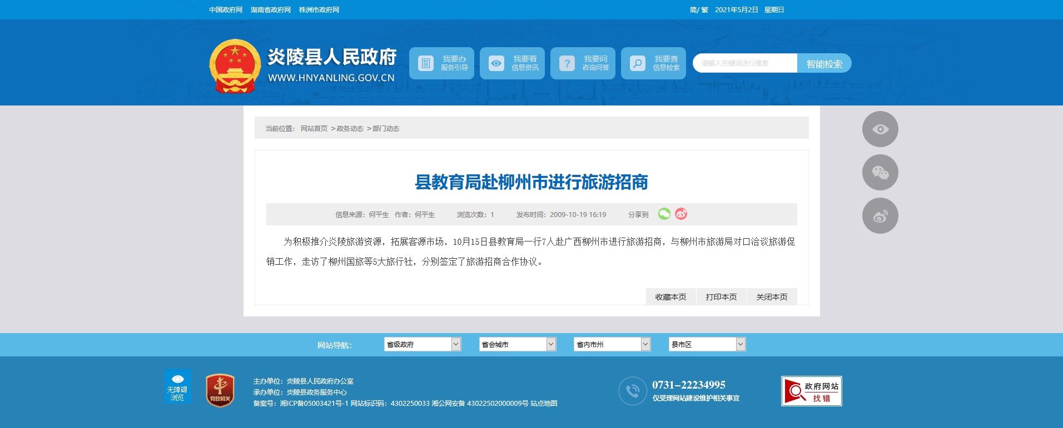This screenshot has width=1063, height=428.
Task: Click the 政府网站找错 icon
Action: pyautogui.click(x=811, y=391)
